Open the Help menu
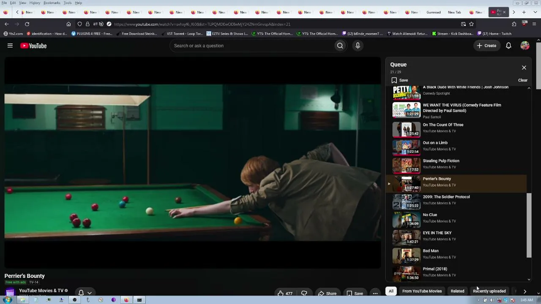This screenshot has height=304, width=541. tap(79, 3)
